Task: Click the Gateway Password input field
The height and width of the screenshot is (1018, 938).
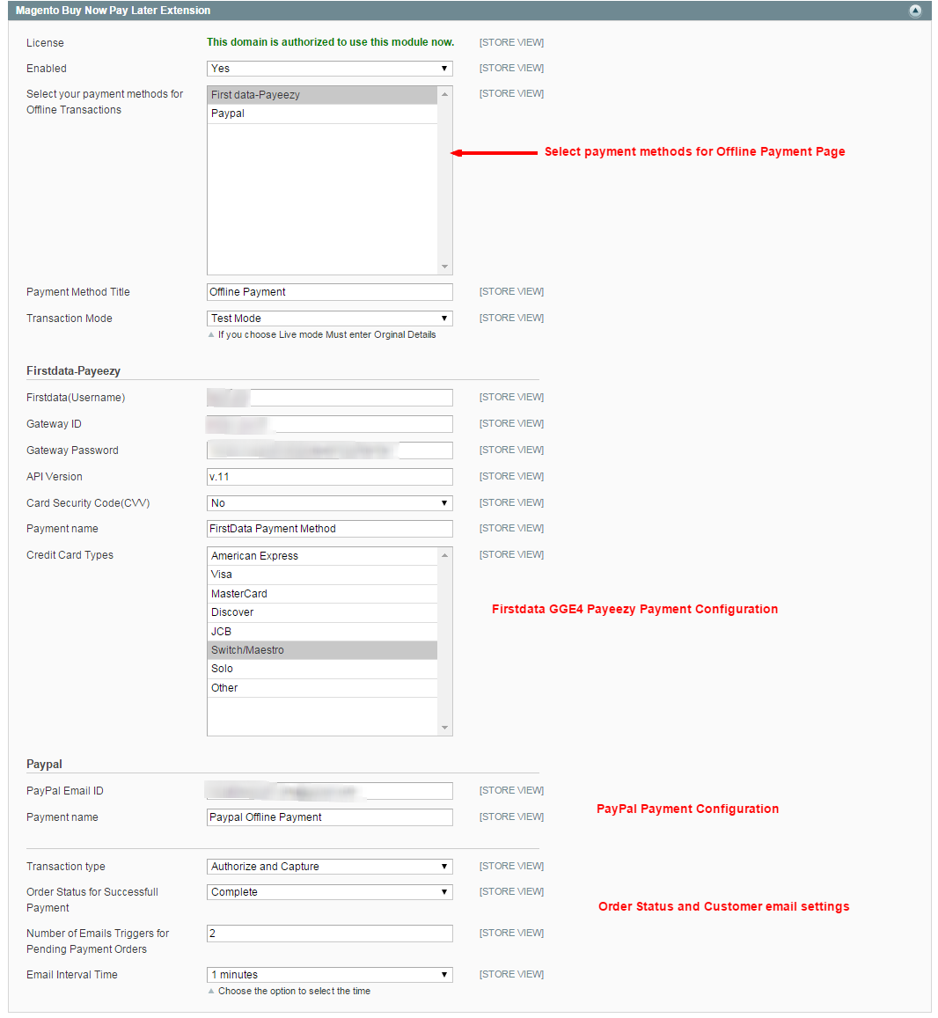Action: click(x=330, y=450)
